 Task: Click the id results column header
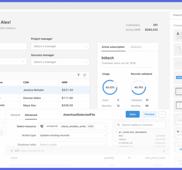129,158
